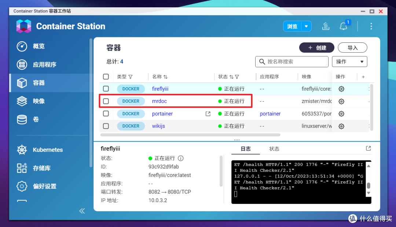Image resolution: width=396 pixels, height=227 pixels.
Task: Expand the dropdown next to 浏览 button
Action: (x=307, y=26)
